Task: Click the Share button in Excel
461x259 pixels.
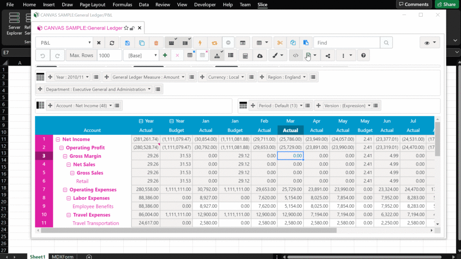Action: 446,4
